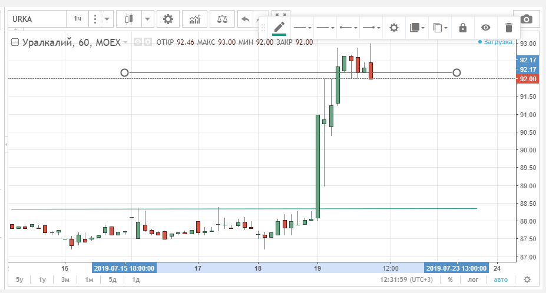Choose the candlestick chart style icon

tap(129, 19)
